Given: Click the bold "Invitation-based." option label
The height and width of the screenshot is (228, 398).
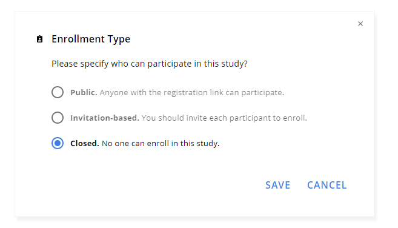Looking at the screenshot, I should pos(105,118).
